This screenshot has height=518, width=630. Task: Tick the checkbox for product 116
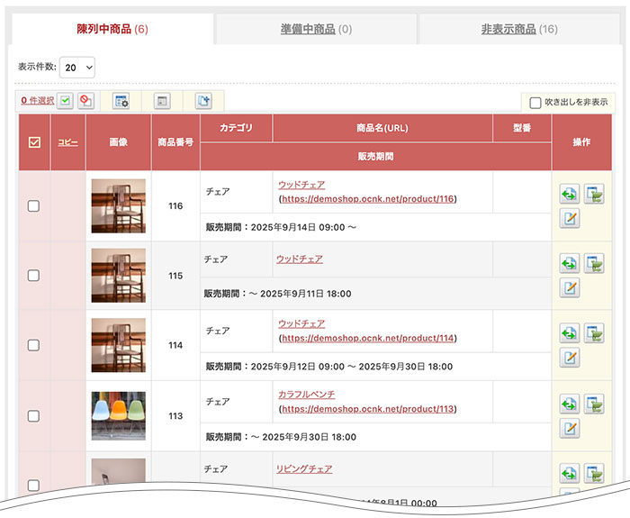[33, 205]
